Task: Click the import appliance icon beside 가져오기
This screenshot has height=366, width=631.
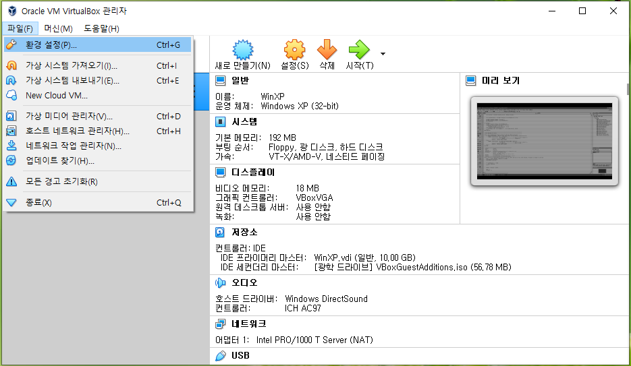Action: point(11,65)
